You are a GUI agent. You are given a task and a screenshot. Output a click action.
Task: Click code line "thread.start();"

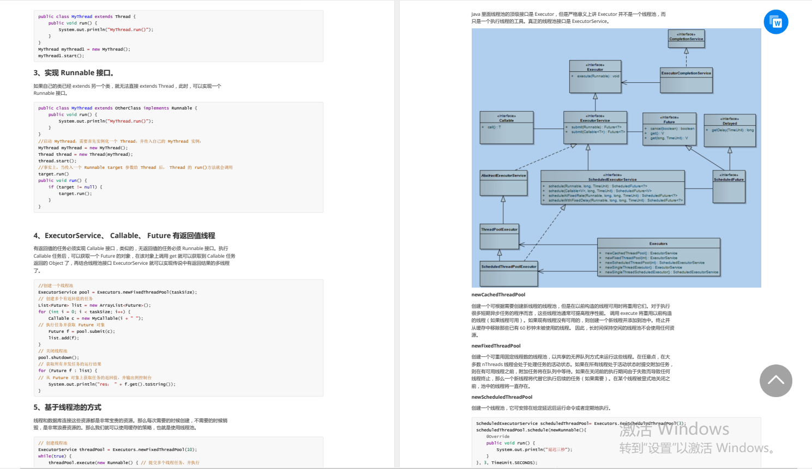coord(57,161)
